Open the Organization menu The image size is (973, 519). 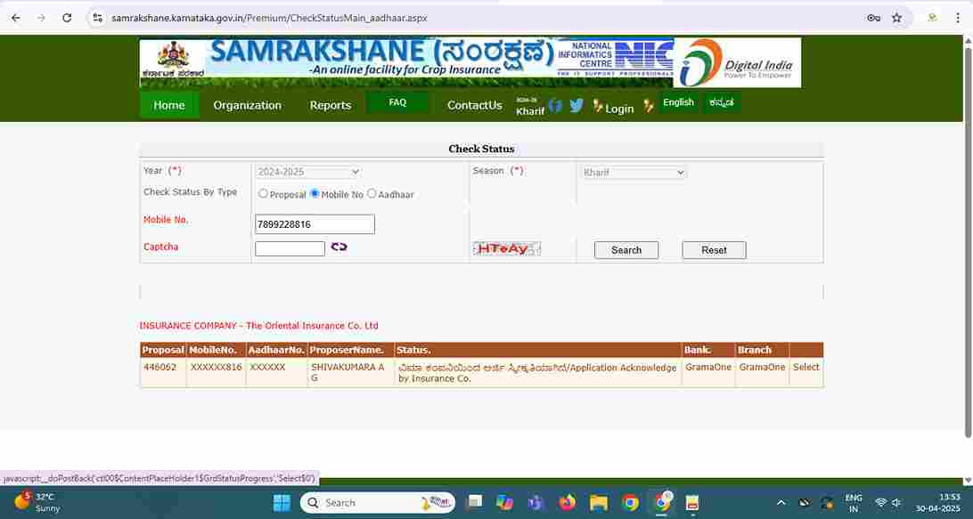click(247, 105)
